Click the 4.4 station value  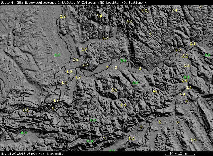182,94
